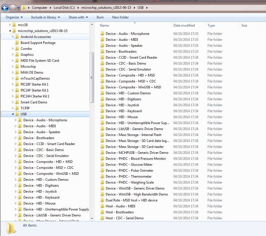The height and width of the screenshot is (236, 266).
Task: Click the navigation pane scrollbar thumb
Action: click(92, 78)
